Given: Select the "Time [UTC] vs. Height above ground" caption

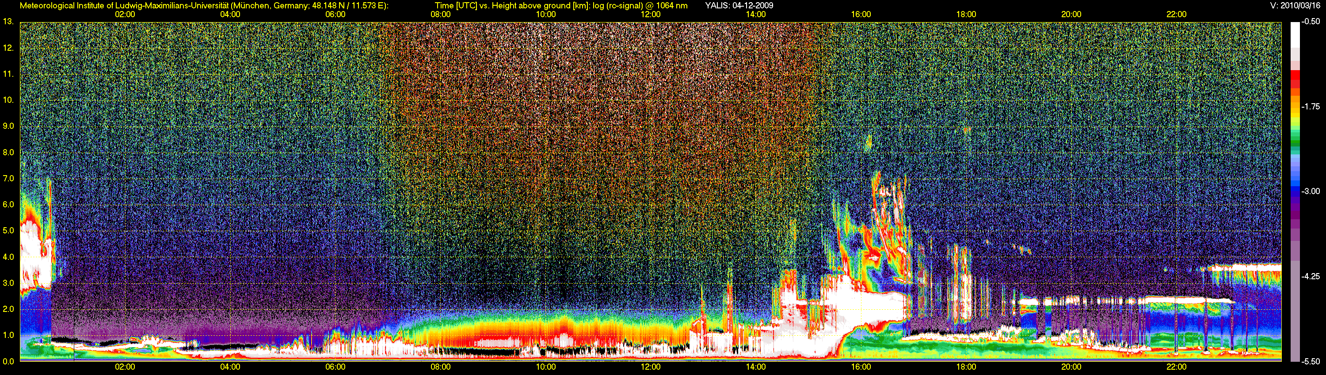Looking at the screenshot, I should tap(561, 6).
